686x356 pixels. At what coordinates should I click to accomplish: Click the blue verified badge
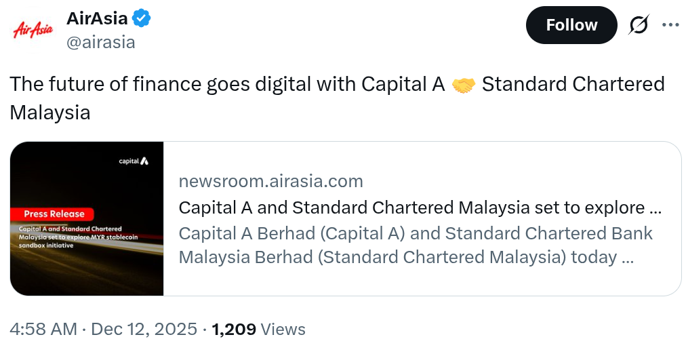(x=141, y=19)
